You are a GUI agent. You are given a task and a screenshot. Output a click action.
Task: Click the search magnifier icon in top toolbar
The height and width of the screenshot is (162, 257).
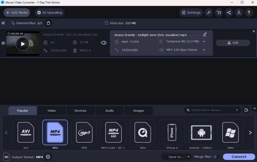click(x=209, y=13)
